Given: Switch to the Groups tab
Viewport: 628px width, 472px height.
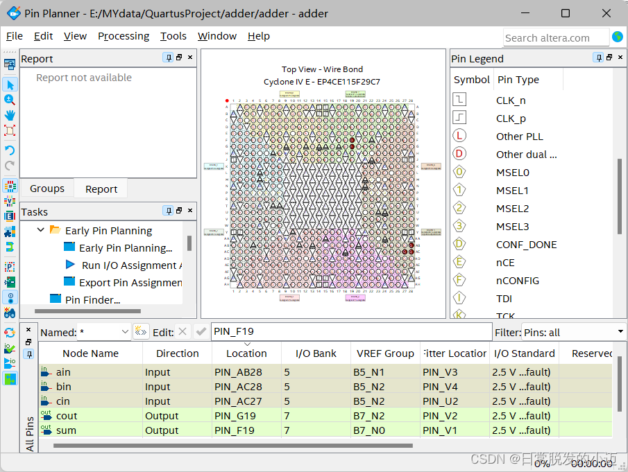Looking at the screenshot, I should click(47, 189).
